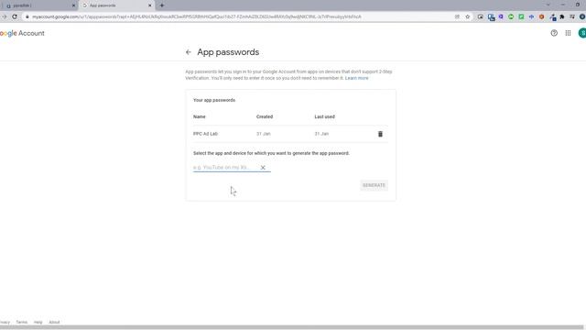Clear the app name field with X

pos(263,168)
